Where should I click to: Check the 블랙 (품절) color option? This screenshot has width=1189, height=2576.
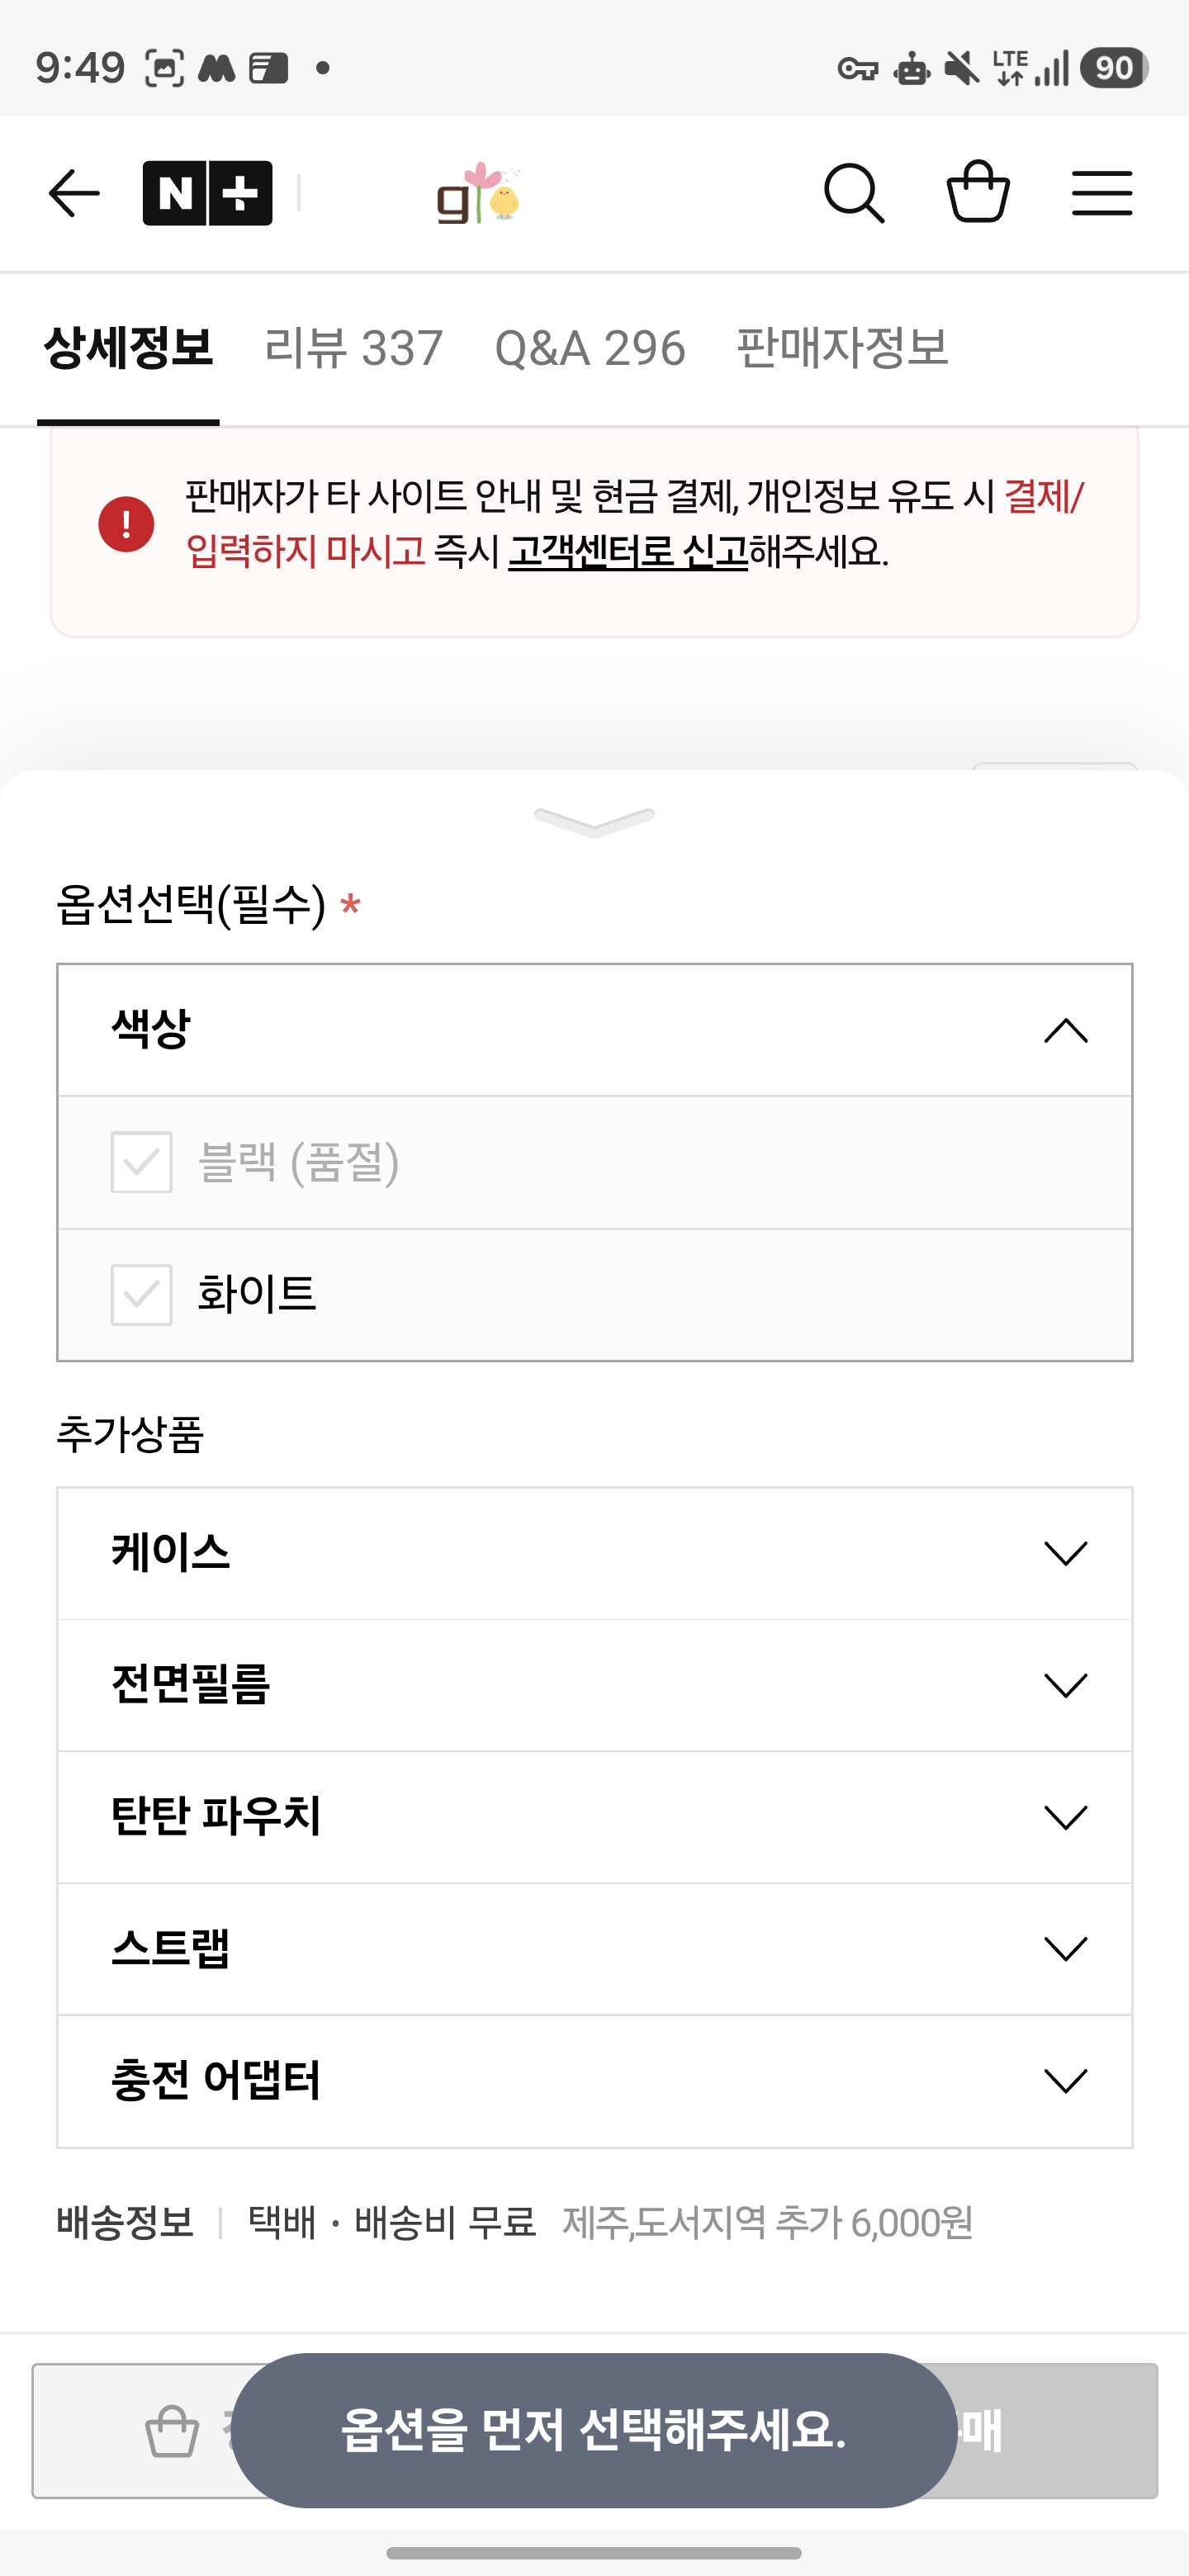(142, 1162)
